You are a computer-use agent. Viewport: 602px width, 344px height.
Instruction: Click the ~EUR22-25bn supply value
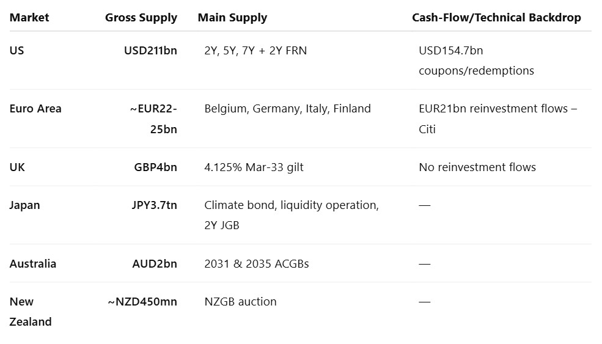tap(153, 119)
